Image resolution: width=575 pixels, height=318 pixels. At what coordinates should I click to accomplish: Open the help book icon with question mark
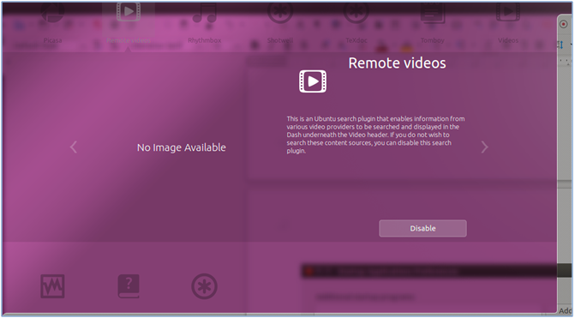[129, 286]
